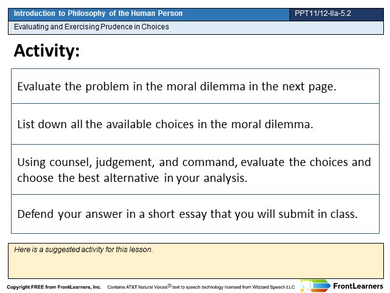The image size is (390, 293).
Task: Select row 'Defend your answer in a short essay'
Action: 195,214
